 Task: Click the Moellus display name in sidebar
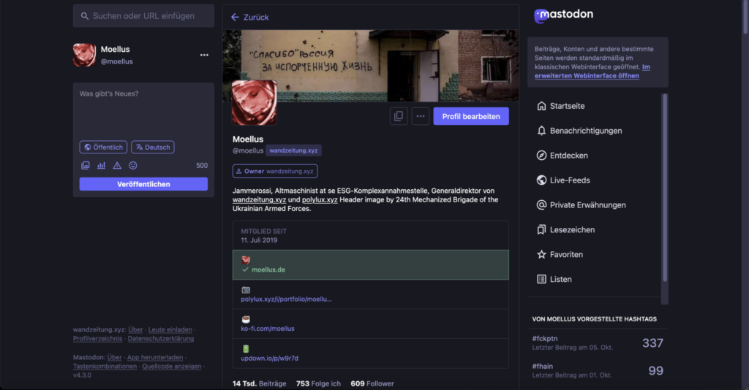tap(115, 49)
